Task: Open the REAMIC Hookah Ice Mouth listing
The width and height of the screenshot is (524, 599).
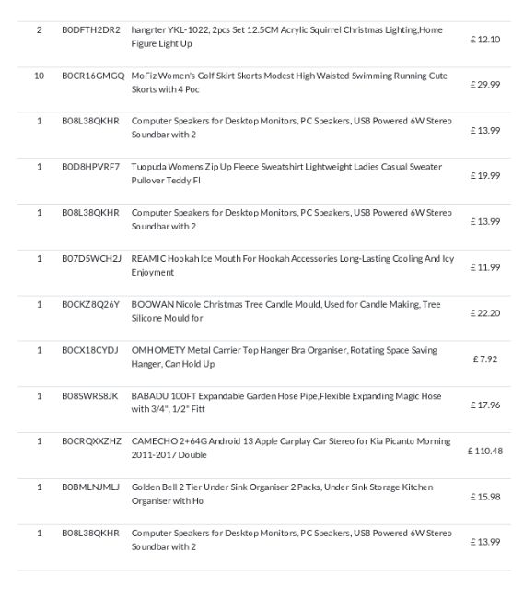Action: click(292, 265)
